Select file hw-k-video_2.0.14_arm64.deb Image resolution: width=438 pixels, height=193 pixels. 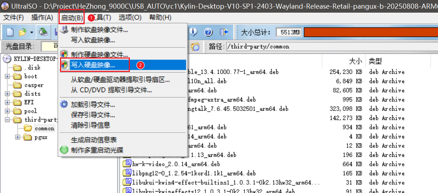(176, 164)
